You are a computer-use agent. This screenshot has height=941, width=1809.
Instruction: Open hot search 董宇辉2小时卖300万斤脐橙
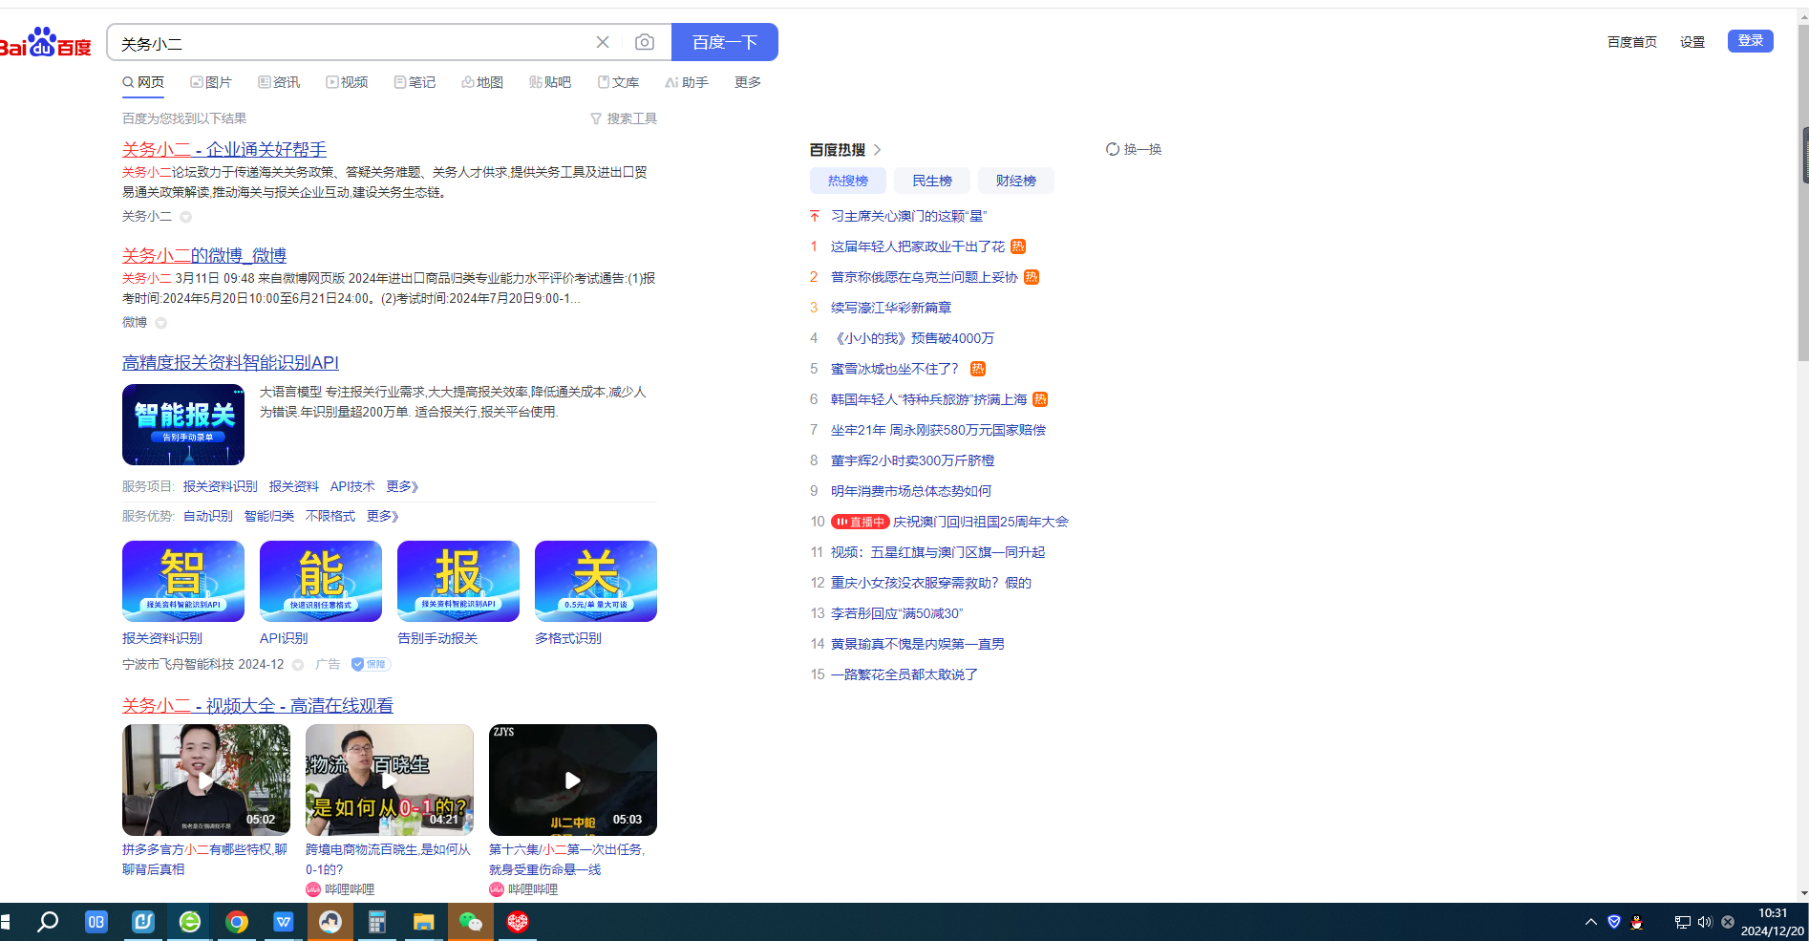[913, 460]
